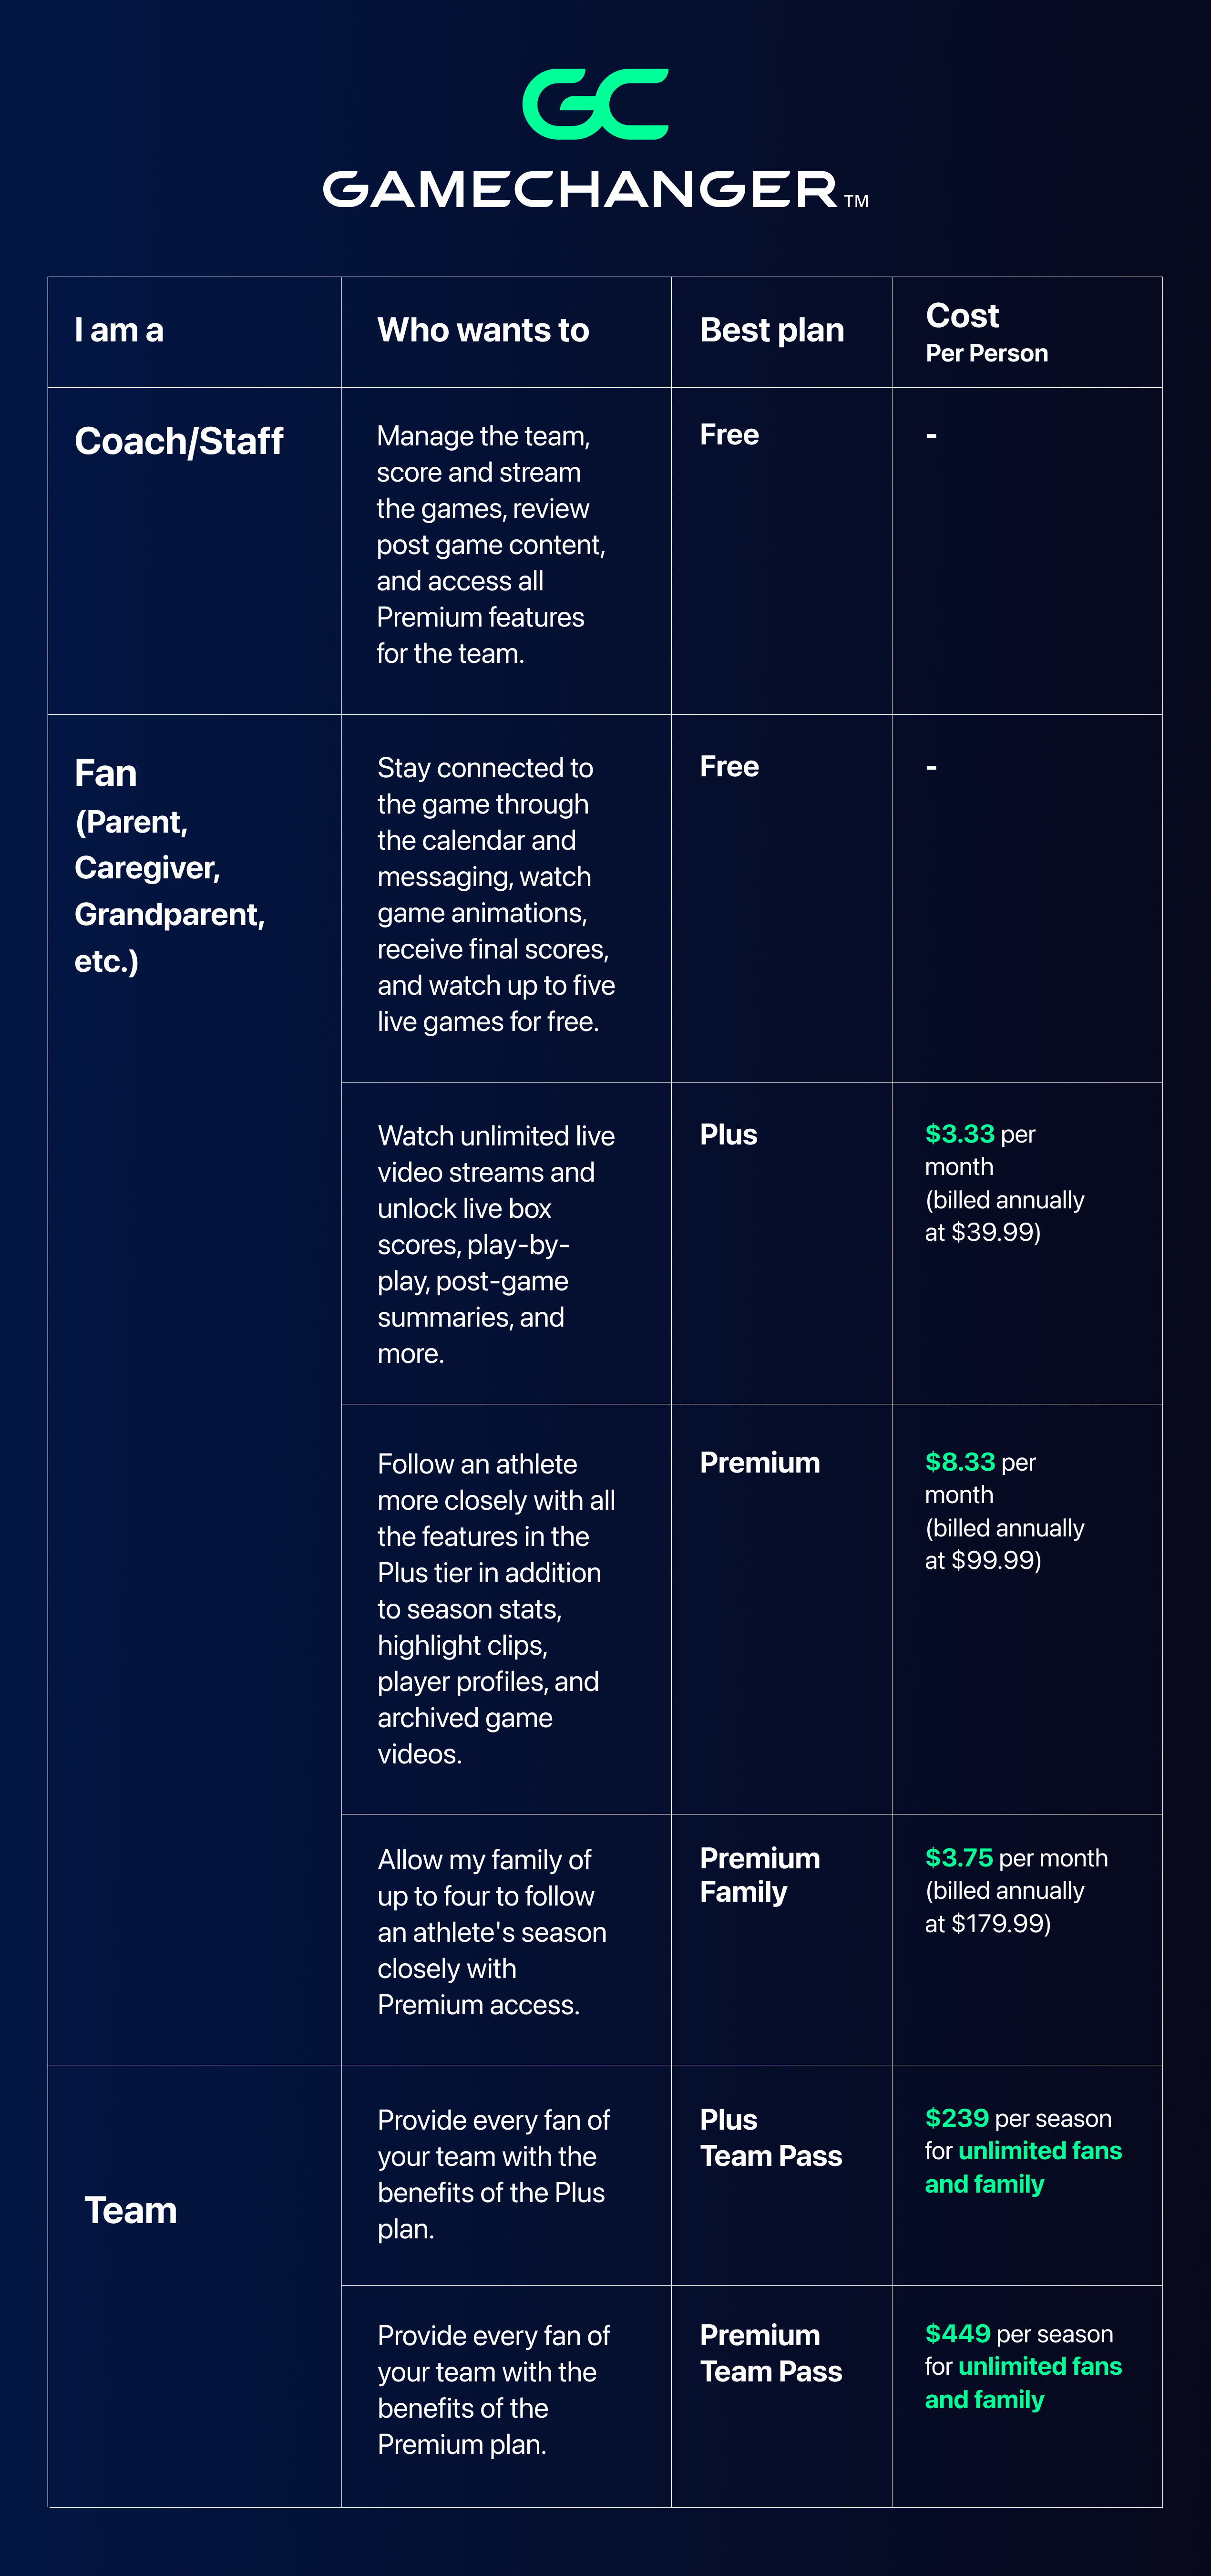
Task: Choose the Premium plan label
Action: coord(759,1463)
